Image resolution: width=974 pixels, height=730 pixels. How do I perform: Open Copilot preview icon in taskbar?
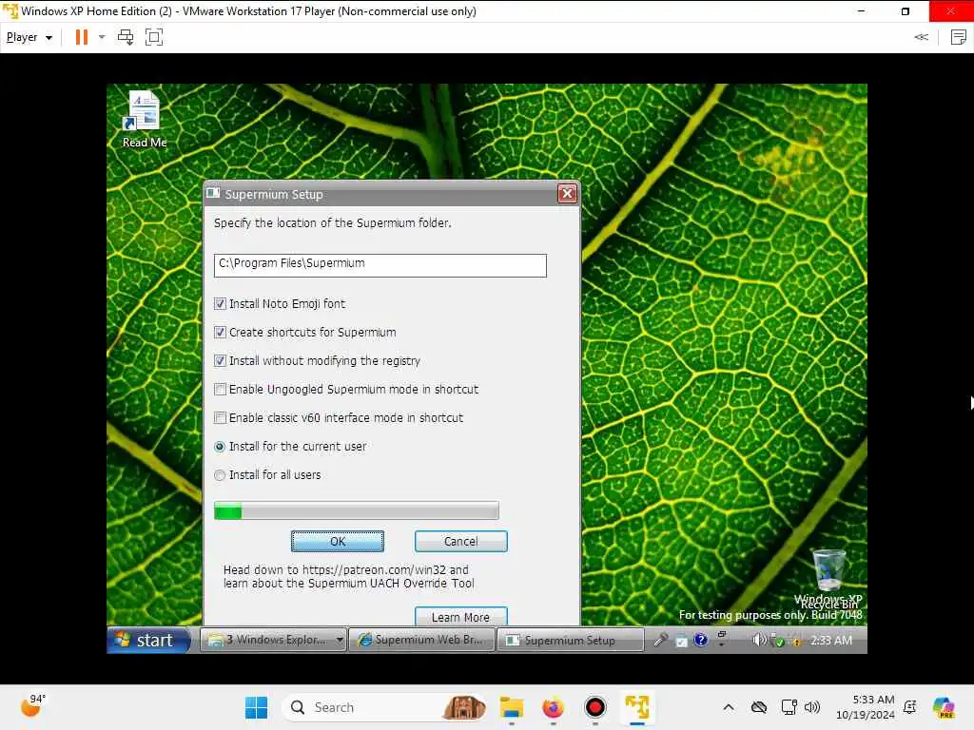944,707
